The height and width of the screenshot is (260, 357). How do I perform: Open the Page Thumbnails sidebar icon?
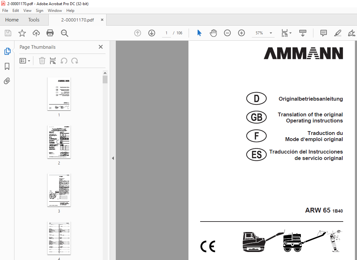pos(7,51)
